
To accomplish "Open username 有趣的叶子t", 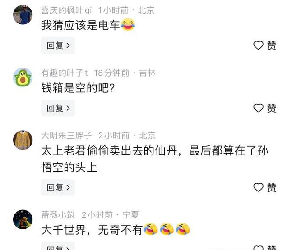I will [65, 73].
